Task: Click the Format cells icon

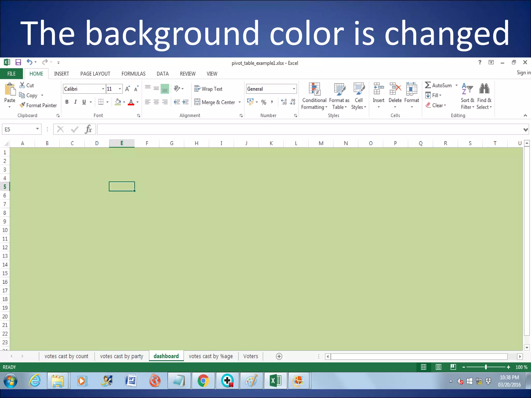Action: click(411, 89)
